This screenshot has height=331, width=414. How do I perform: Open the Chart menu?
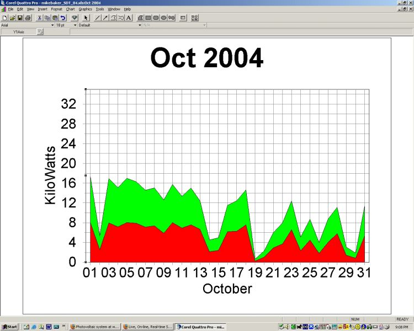70,9
